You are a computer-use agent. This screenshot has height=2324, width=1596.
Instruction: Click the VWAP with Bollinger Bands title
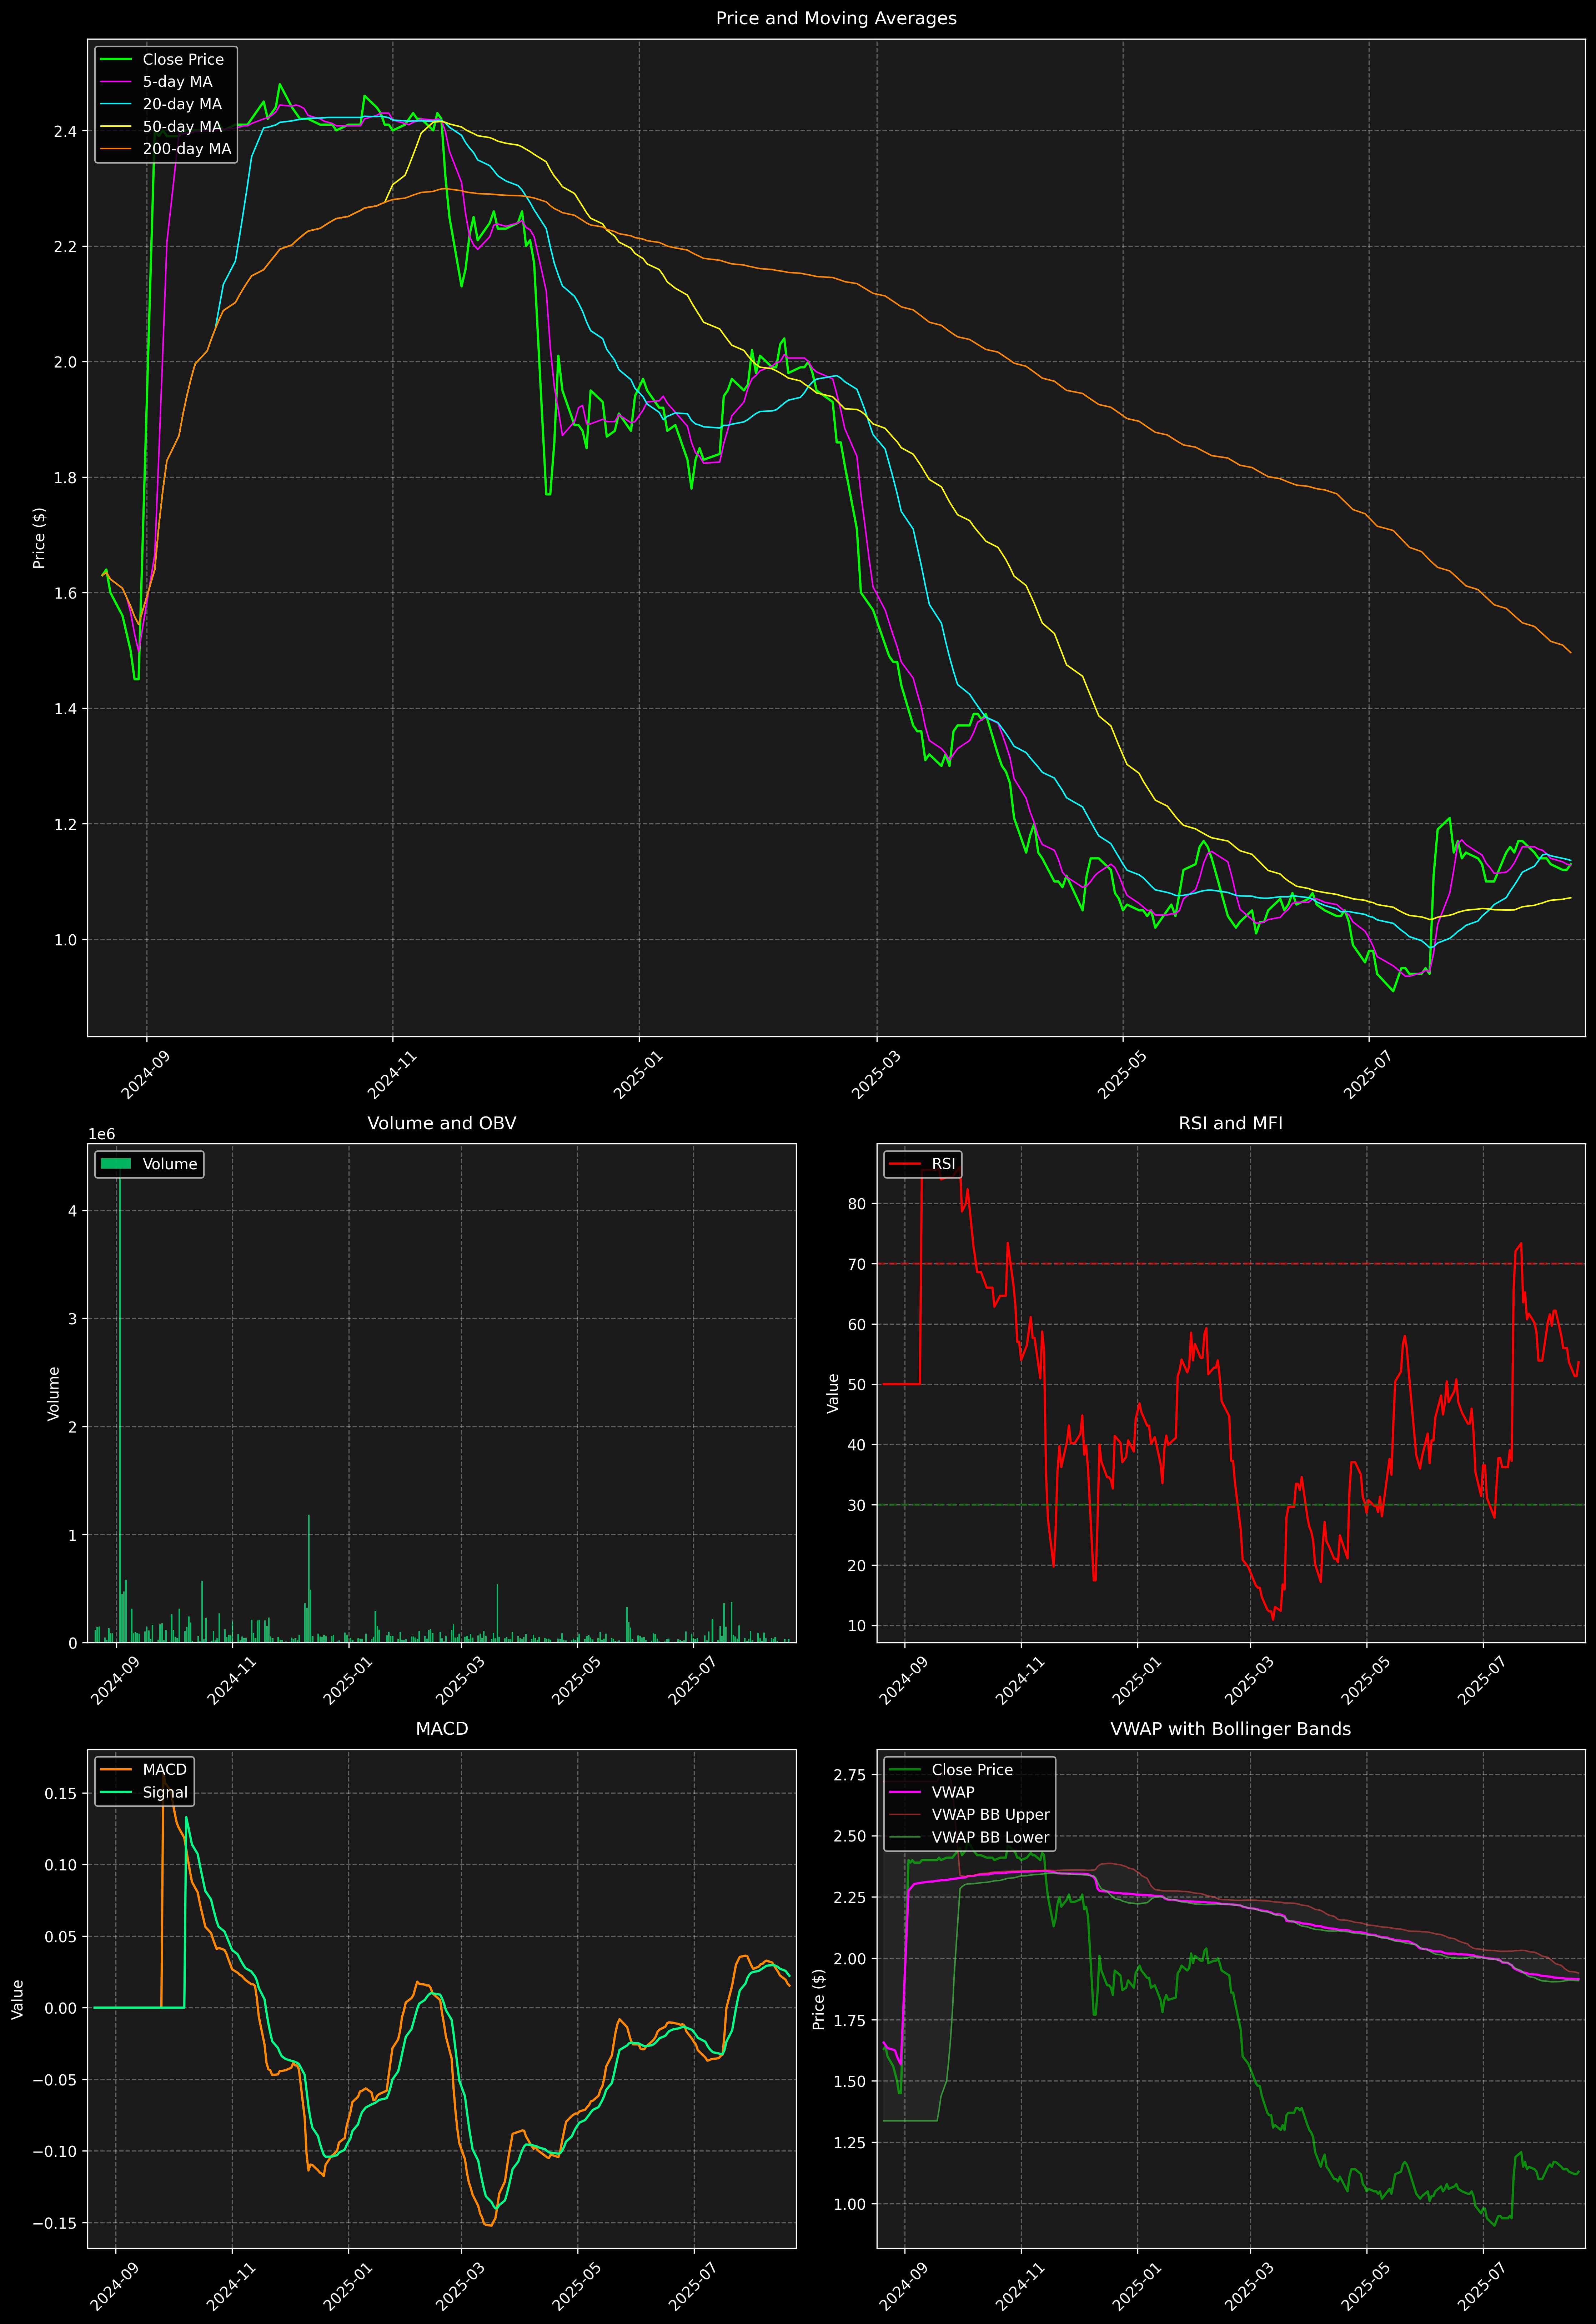tap(1230, 1729)
